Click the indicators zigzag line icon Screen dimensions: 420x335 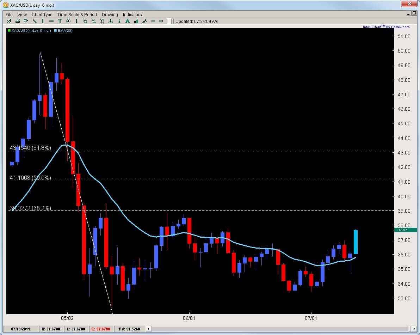144,21
